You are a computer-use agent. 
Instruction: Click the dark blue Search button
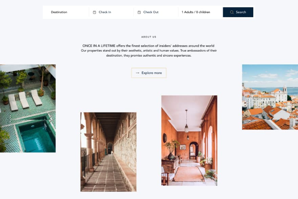[x=238, y=12]
